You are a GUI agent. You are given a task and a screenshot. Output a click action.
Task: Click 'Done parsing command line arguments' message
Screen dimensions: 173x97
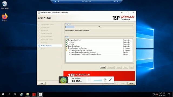[x=77, y=30]
